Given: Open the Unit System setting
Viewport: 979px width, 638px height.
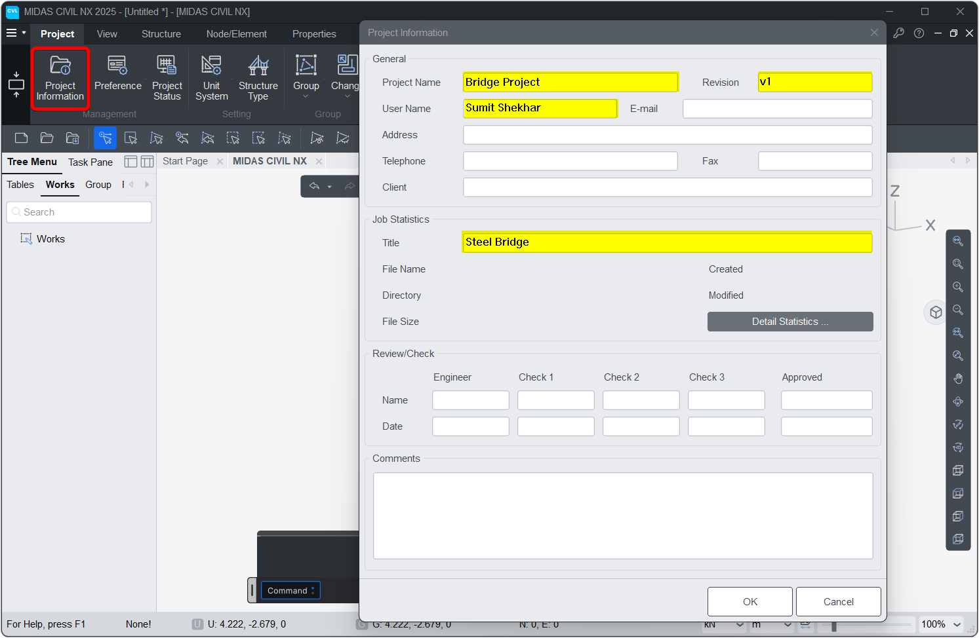Looking at the screenshot, I should click(x=211, y=79).
